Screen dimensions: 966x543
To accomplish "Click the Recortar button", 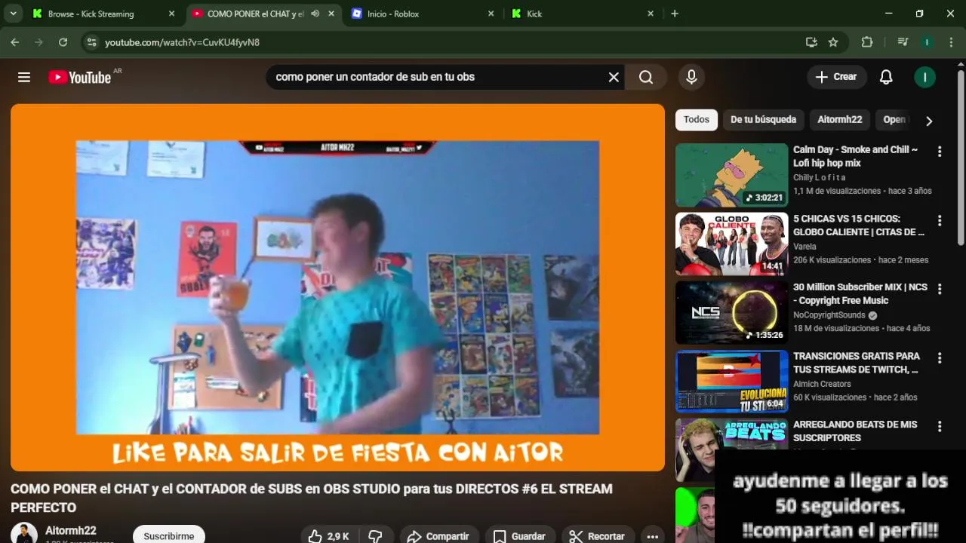I will (x=598, y=536).
